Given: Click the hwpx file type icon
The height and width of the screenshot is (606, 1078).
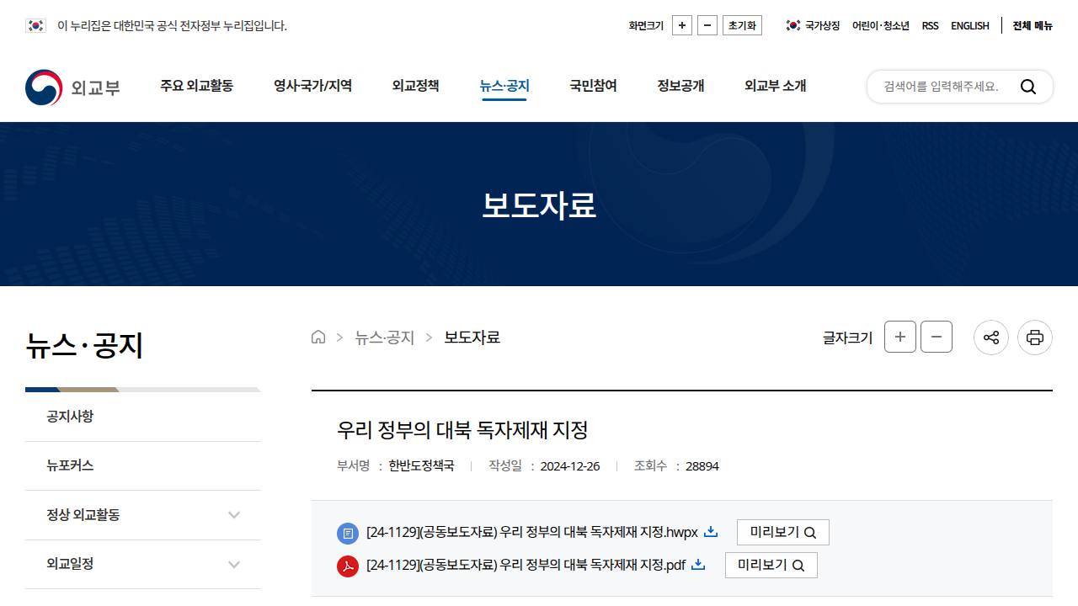Looking at the screenshot, I should (348, 533).
